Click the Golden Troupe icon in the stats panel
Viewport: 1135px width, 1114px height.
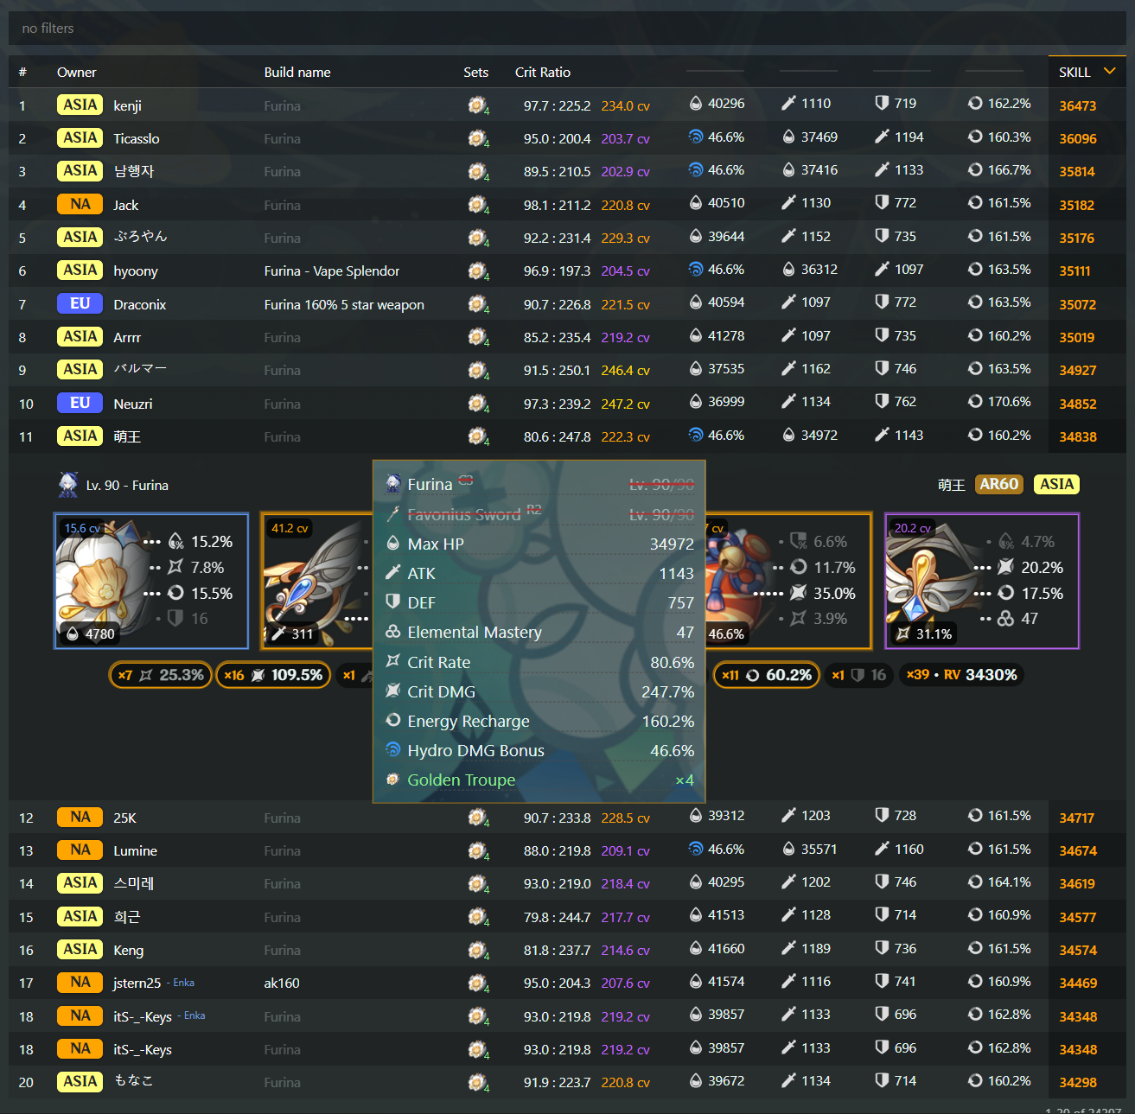(393, 780)
